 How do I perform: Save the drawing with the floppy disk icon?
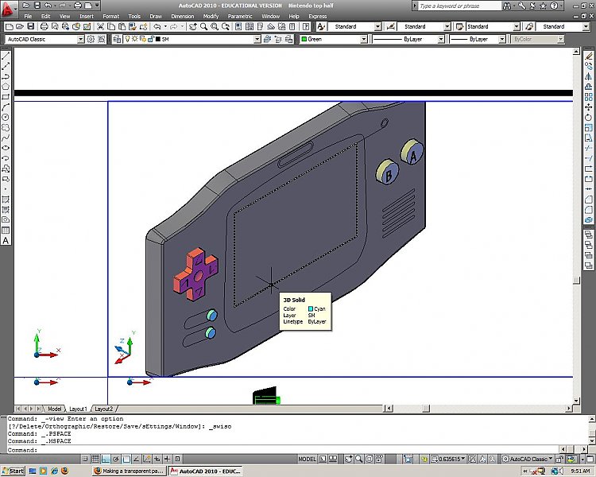(31, 26)
